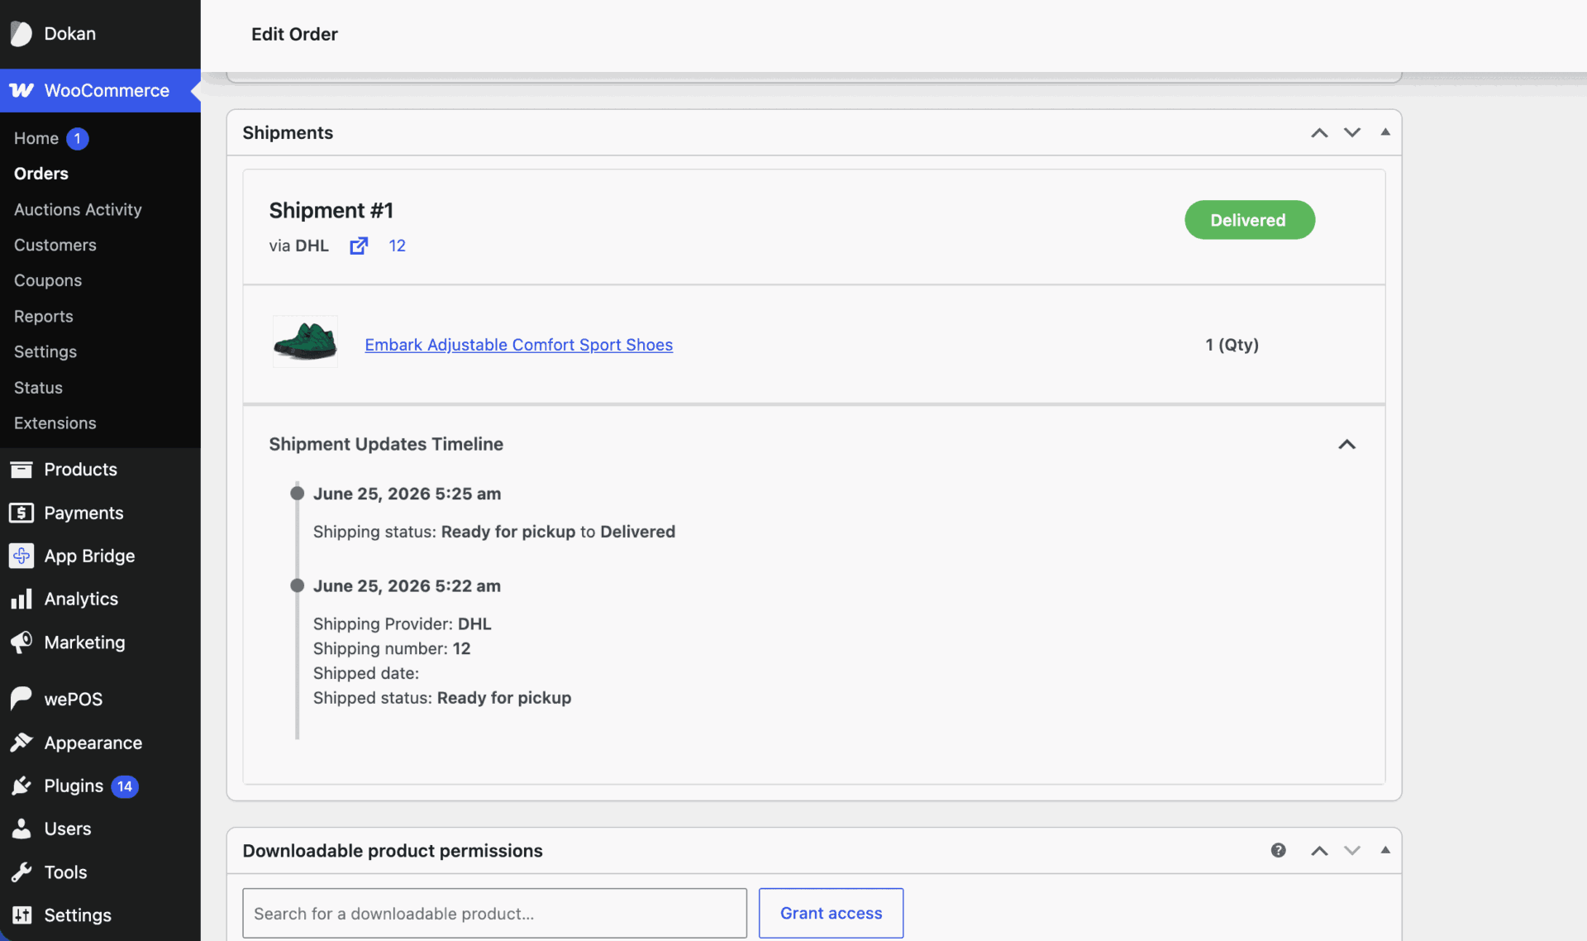
Task: Open the Plugins menu label
Action: pos(74,786)
